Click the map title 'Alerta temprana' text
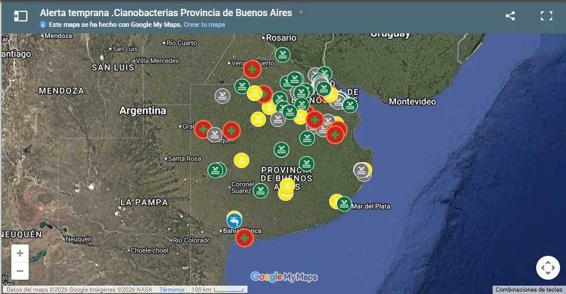The width and height of the screenshot is (566, 294). pyautogui.click(x=166, y=12)
